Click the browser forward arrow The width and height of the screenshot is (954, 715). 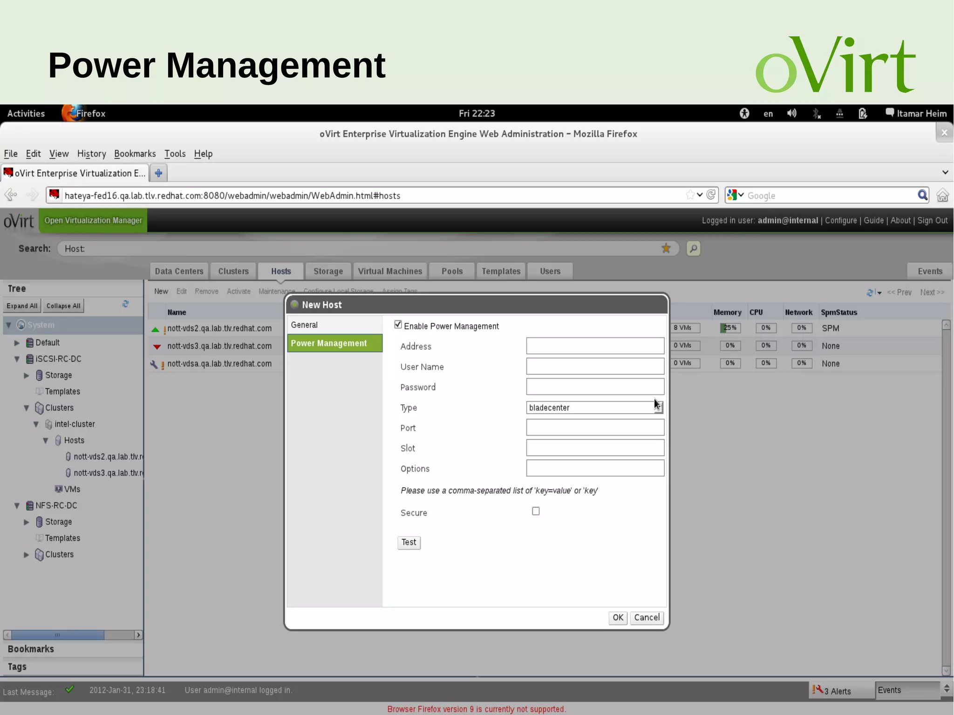pos(32,195)
